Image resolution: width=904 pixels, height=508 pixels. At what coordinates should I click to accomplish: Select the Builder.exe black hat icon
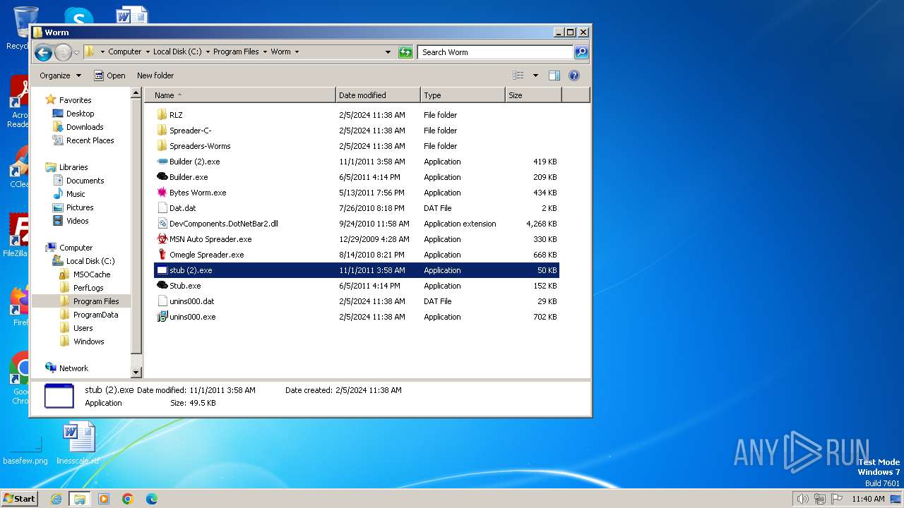[162, 177]
